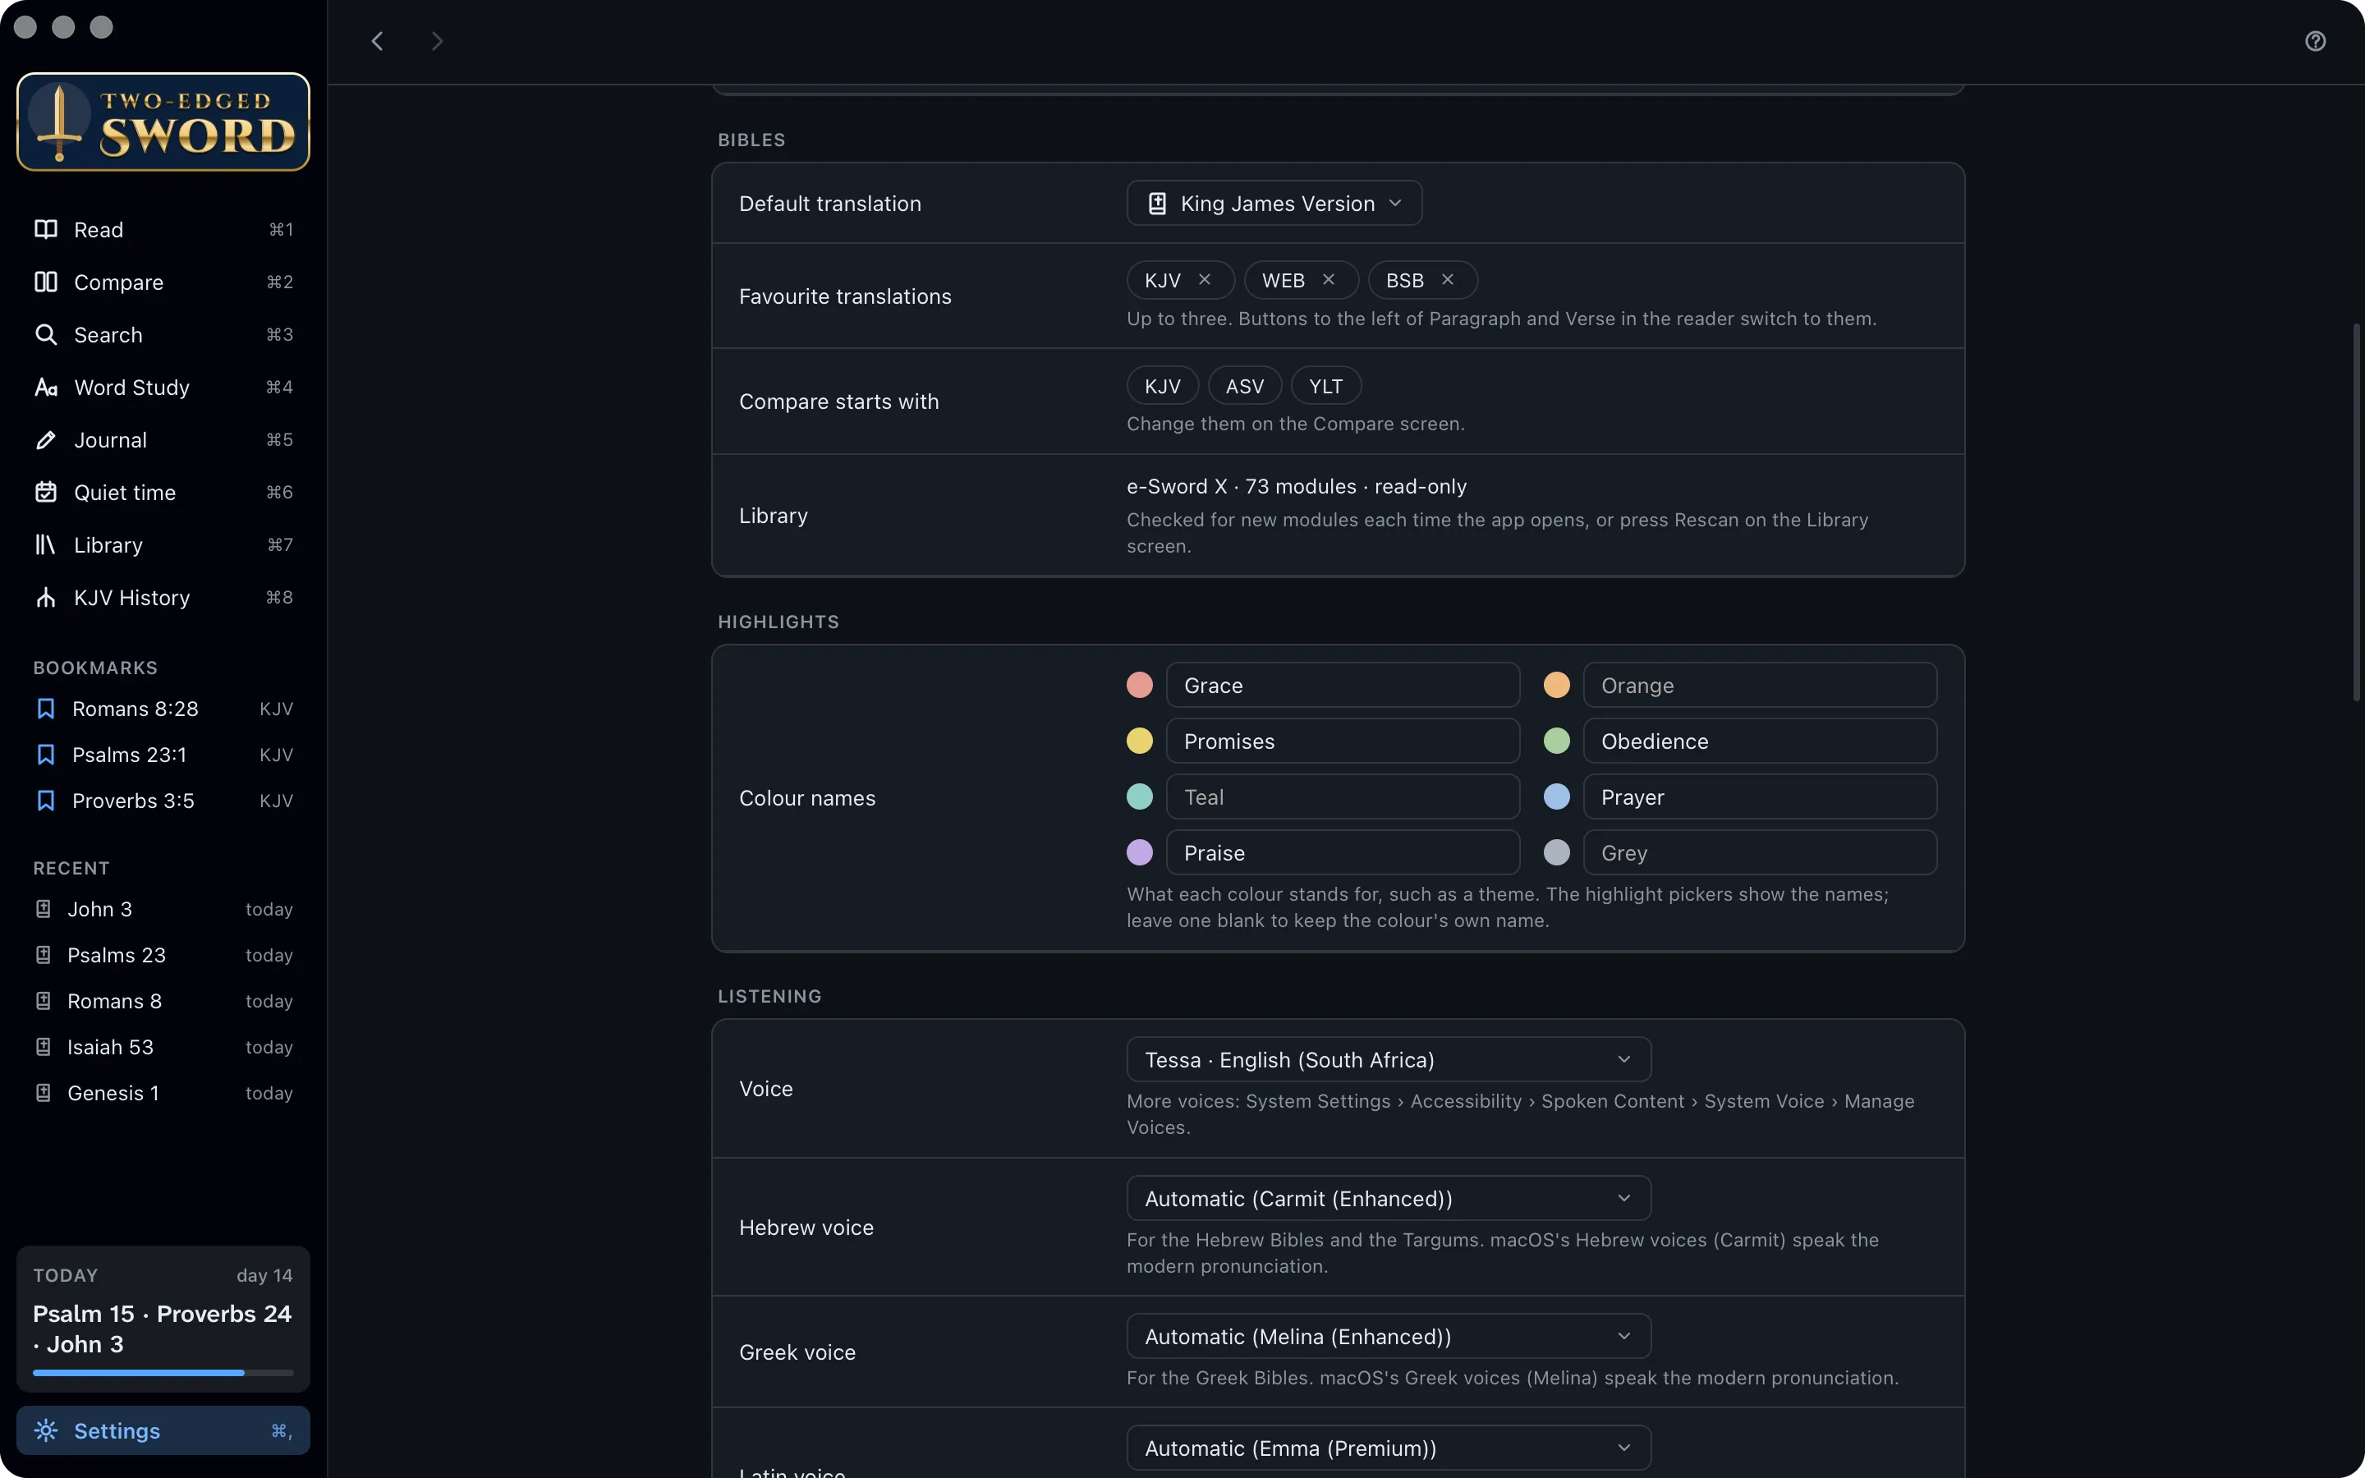Click the reading plan progress bar
Screen dimensions: 2365x1478
163,1372
